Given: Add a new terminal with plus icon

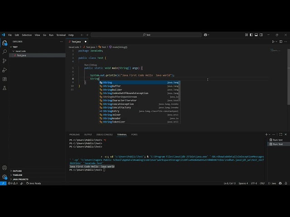Looking at the screenshot, I should click(266, 135).
